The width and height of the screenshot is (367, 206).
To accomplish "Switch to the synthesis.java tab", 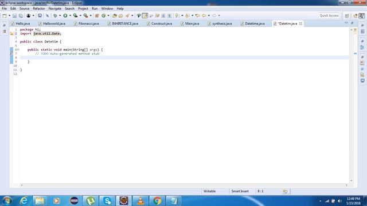I will (x=220, y=23).
